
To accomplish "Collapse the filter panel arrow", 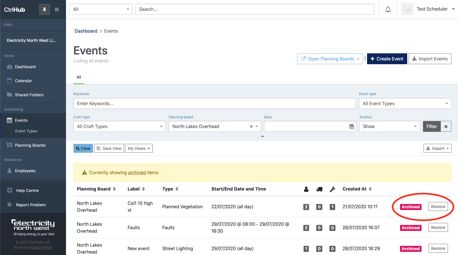I will coord(262,136).
